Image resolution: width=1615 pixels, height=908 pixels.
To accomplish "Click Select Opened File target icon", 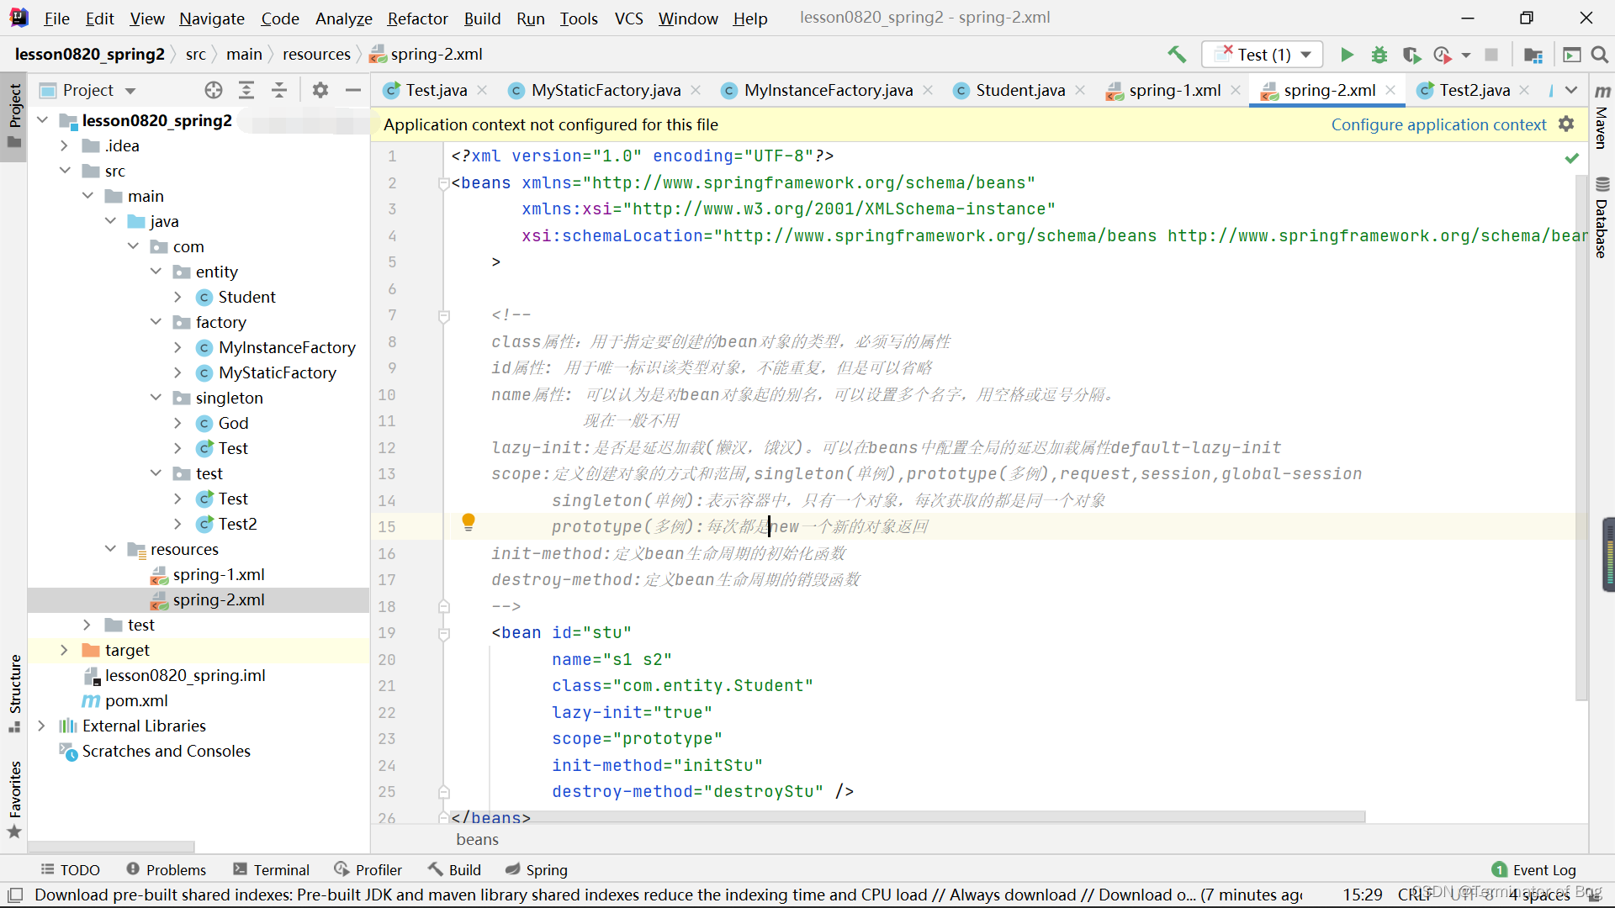I will click(x=214, y=90).
